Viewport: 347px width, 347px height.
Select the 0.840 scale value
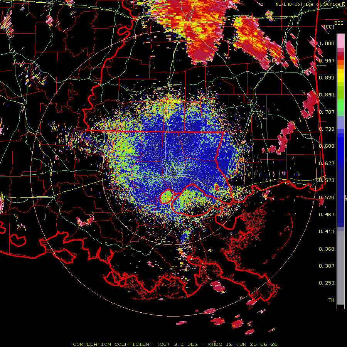[327, 94]
